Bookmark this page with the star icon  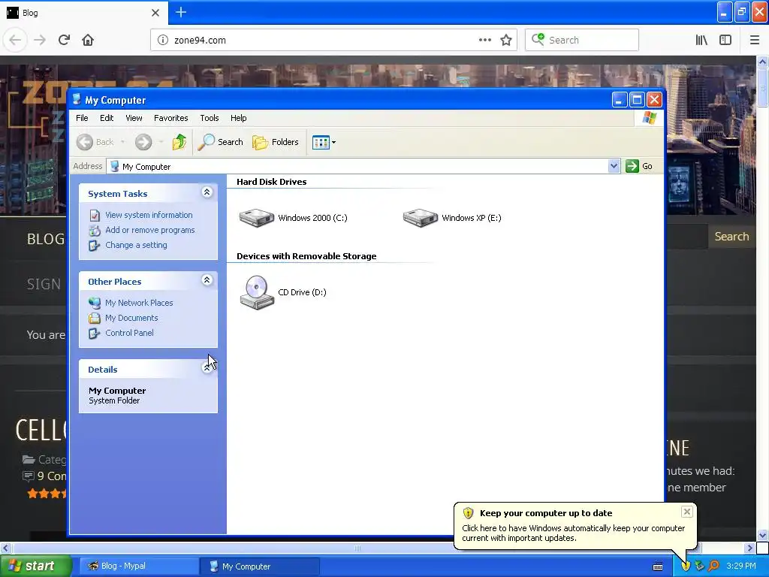[506, 41]
